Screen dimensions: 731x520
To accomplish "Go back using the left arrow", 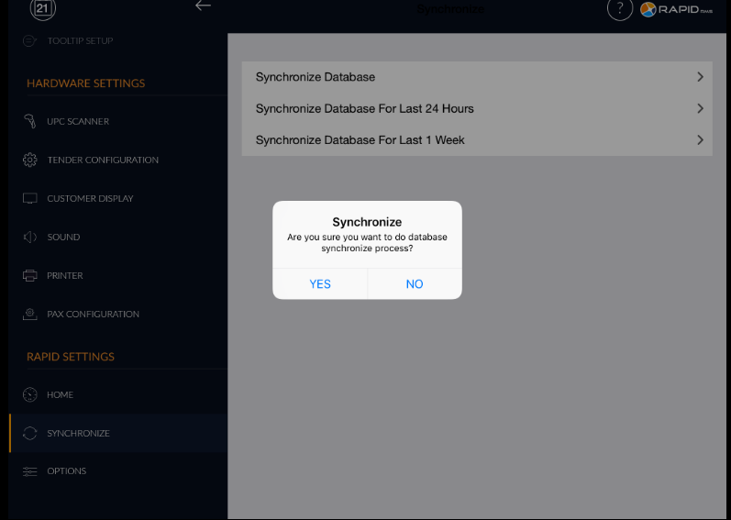I will pyautogui.click(x=203, y=6).
